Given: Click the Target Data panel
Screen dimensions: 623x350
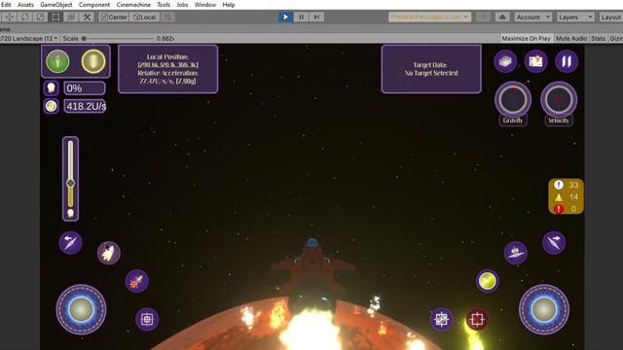Looking at the screenshot, I should (431, 69).
